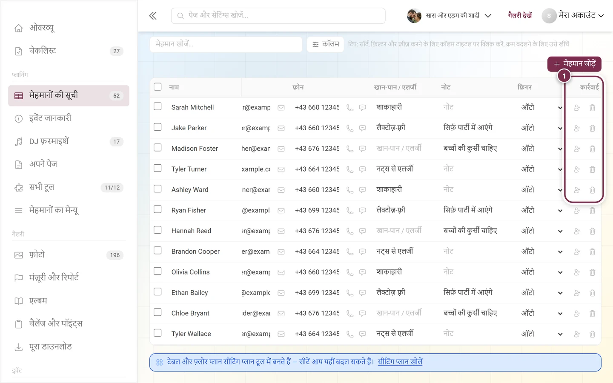Remove Chloe Bryant using the trash icon

pos(592,314)
